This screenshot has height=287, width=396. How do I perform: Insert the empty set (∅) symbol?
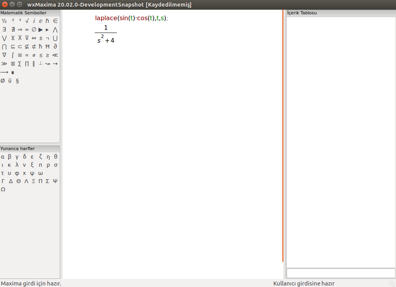34,30
